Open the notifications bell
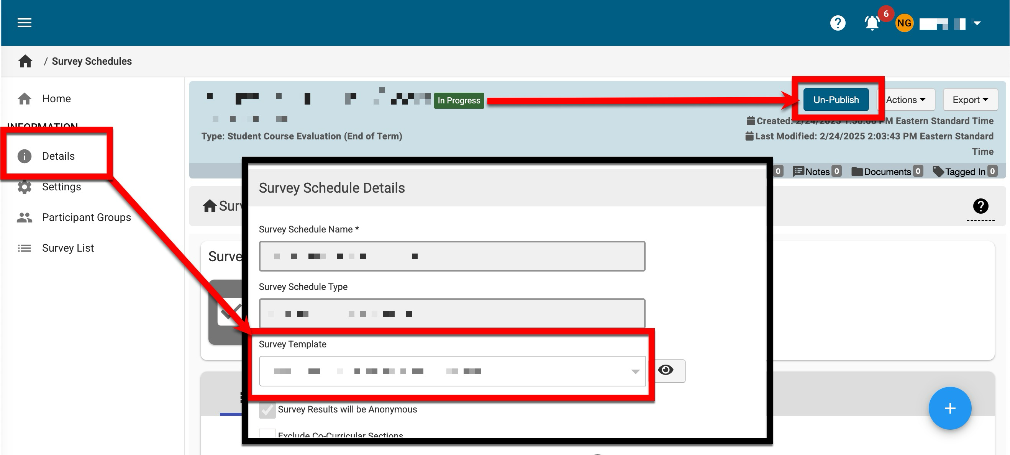 point(872,23)
